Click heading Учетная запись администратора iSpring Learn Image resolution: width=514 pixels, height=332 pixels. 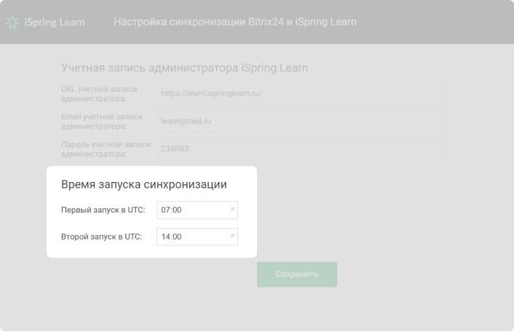pyautogui.click(x=184, y=68)
